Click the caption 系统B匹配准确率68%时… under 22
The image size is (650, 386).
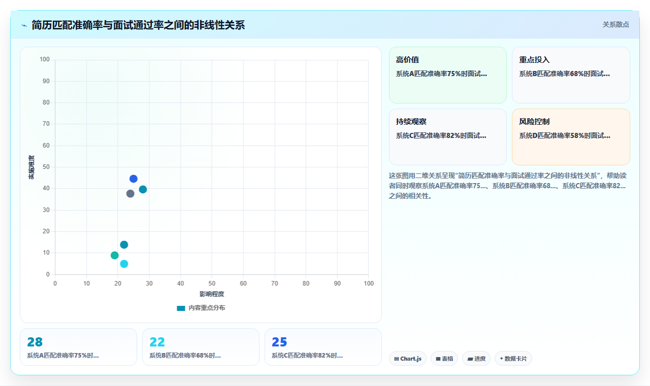click(x=185, y=356)
